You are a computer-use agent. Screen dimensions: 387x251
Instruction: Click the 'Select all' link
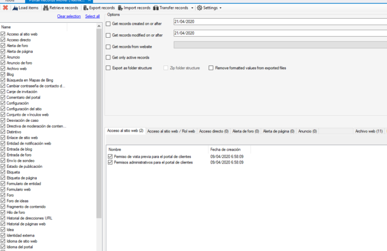pos(92,17)
